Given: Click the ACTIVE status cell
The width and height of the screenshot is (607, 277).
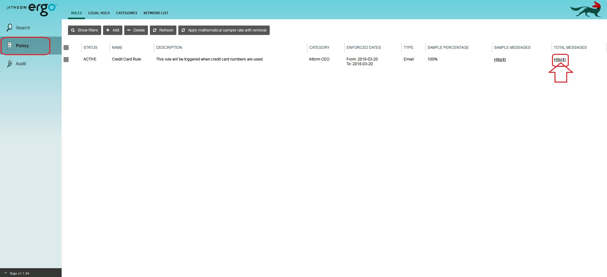Looking at the screenshot, I should (x=90, y=59).
